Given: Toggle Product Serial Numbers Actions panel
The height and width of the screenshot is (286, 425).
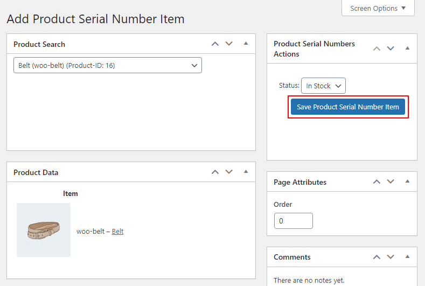Looking at the screenshot, I should click(407, 48).
